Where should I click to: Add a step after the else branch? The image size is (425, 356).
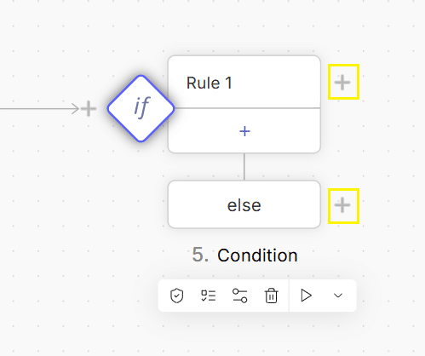pyautogui.click(x=342, y=205)
